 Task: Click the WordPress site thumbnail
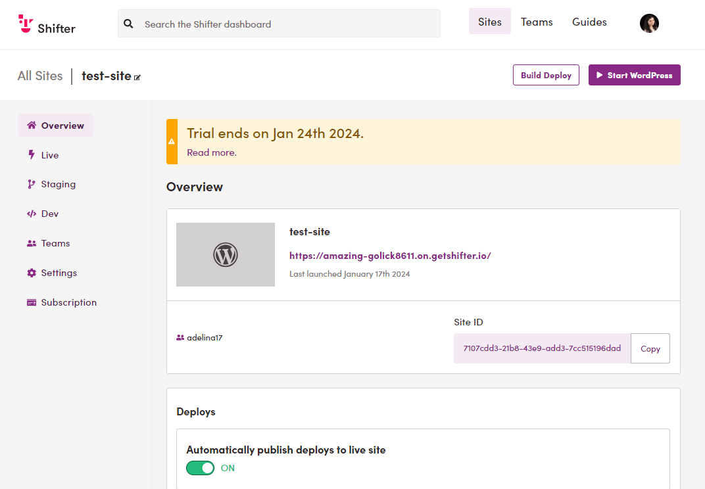(x=226, y=254)
